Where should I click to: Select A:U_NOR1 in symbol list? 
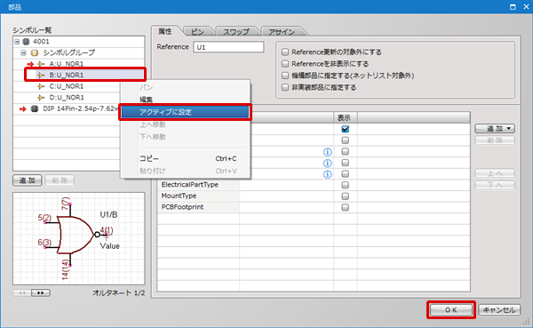point(67,64)
